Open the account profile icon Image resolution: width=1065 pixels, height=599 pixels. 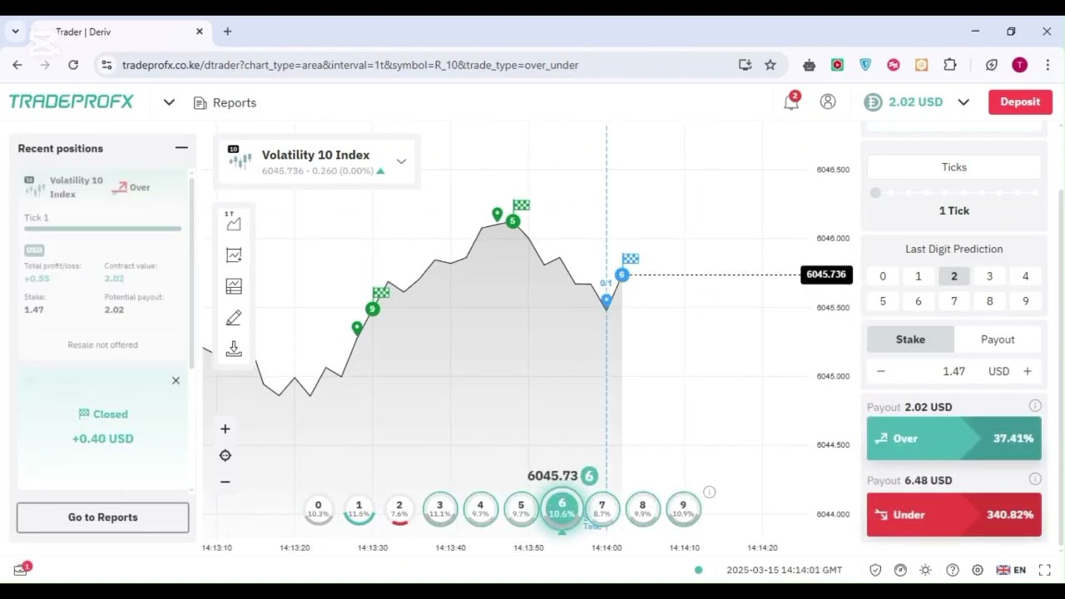coord(828,101)
